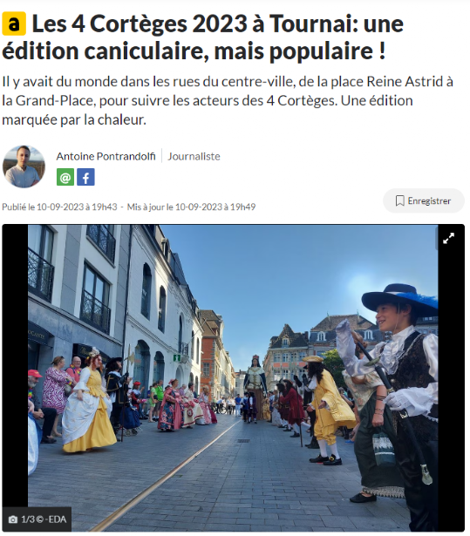The image size is (470, 536).
Task: Click the yellow 'a' subscriber badge icon
Action: coord(14,24)
